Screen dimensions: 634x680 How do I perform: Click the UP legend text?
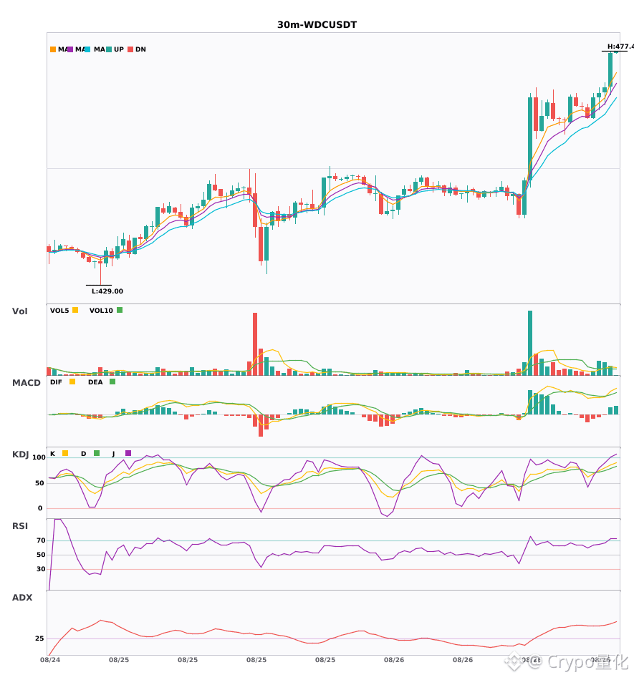tap(119, 49)
